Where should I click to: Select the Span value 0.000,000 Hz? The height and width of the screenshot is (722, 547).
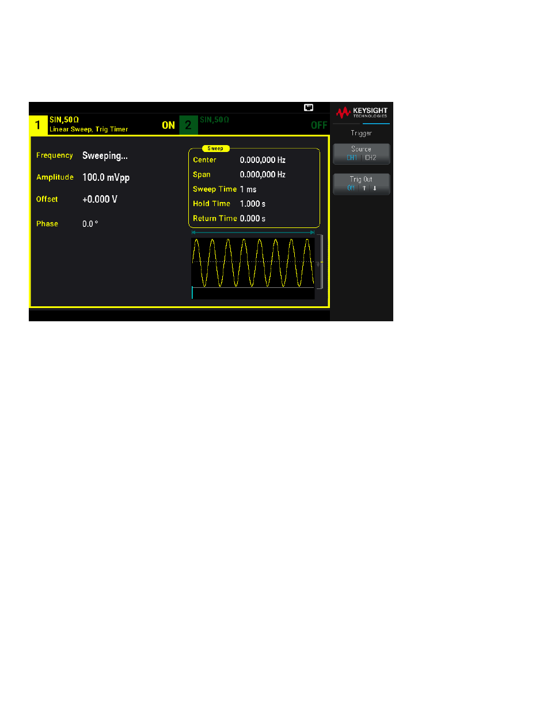(x=263, y=174)
